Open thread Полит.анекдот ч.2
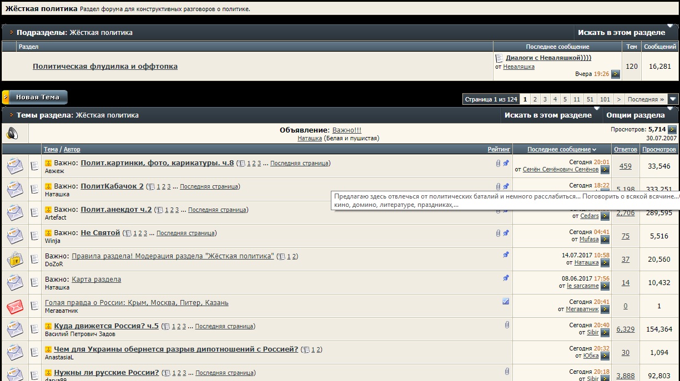 click(x=116, y=210)
